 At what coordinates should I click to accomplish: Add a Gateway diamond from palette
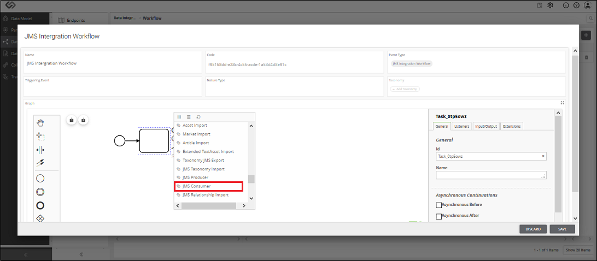pos(40,218)
